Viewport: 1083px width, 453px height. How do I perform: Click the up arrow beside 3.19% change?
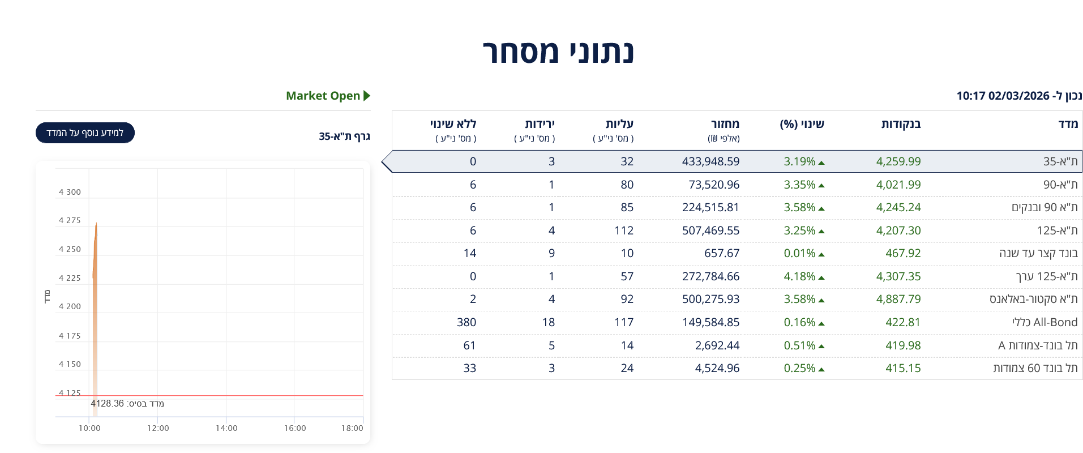tap(821, 163)
